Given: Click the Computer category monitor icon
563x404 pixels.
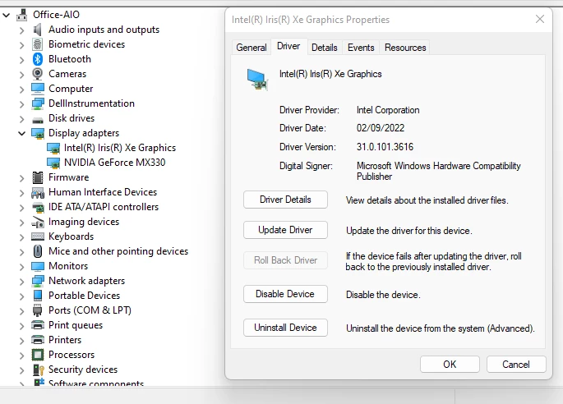Looking at the screenshot, I should coord(37,88).
